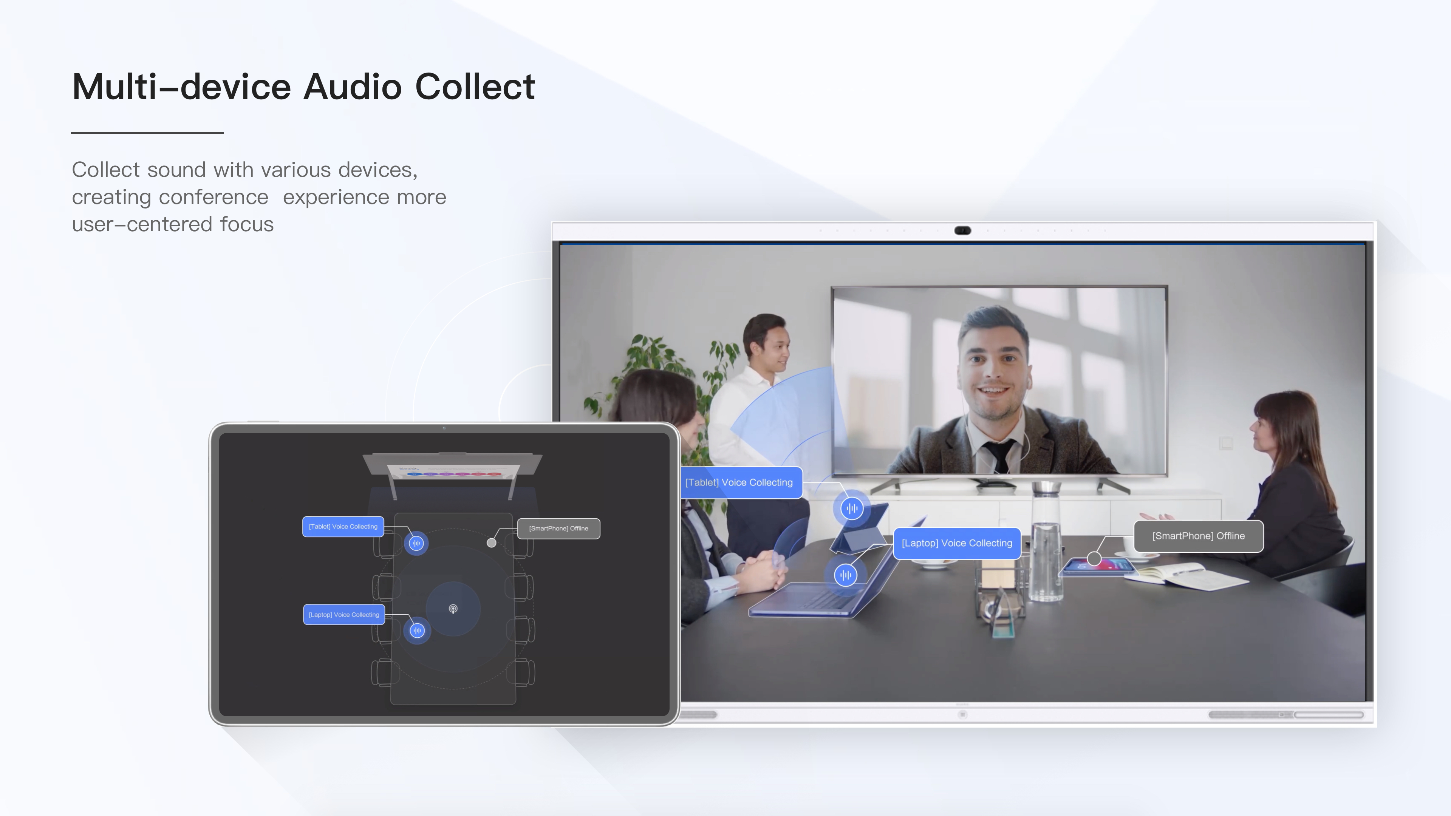Image resolution: width=1451 pixels, height=816 pixels.
Task: Toggle the [SmartPhone] Offline status on the tablet map
Action: 558,528
